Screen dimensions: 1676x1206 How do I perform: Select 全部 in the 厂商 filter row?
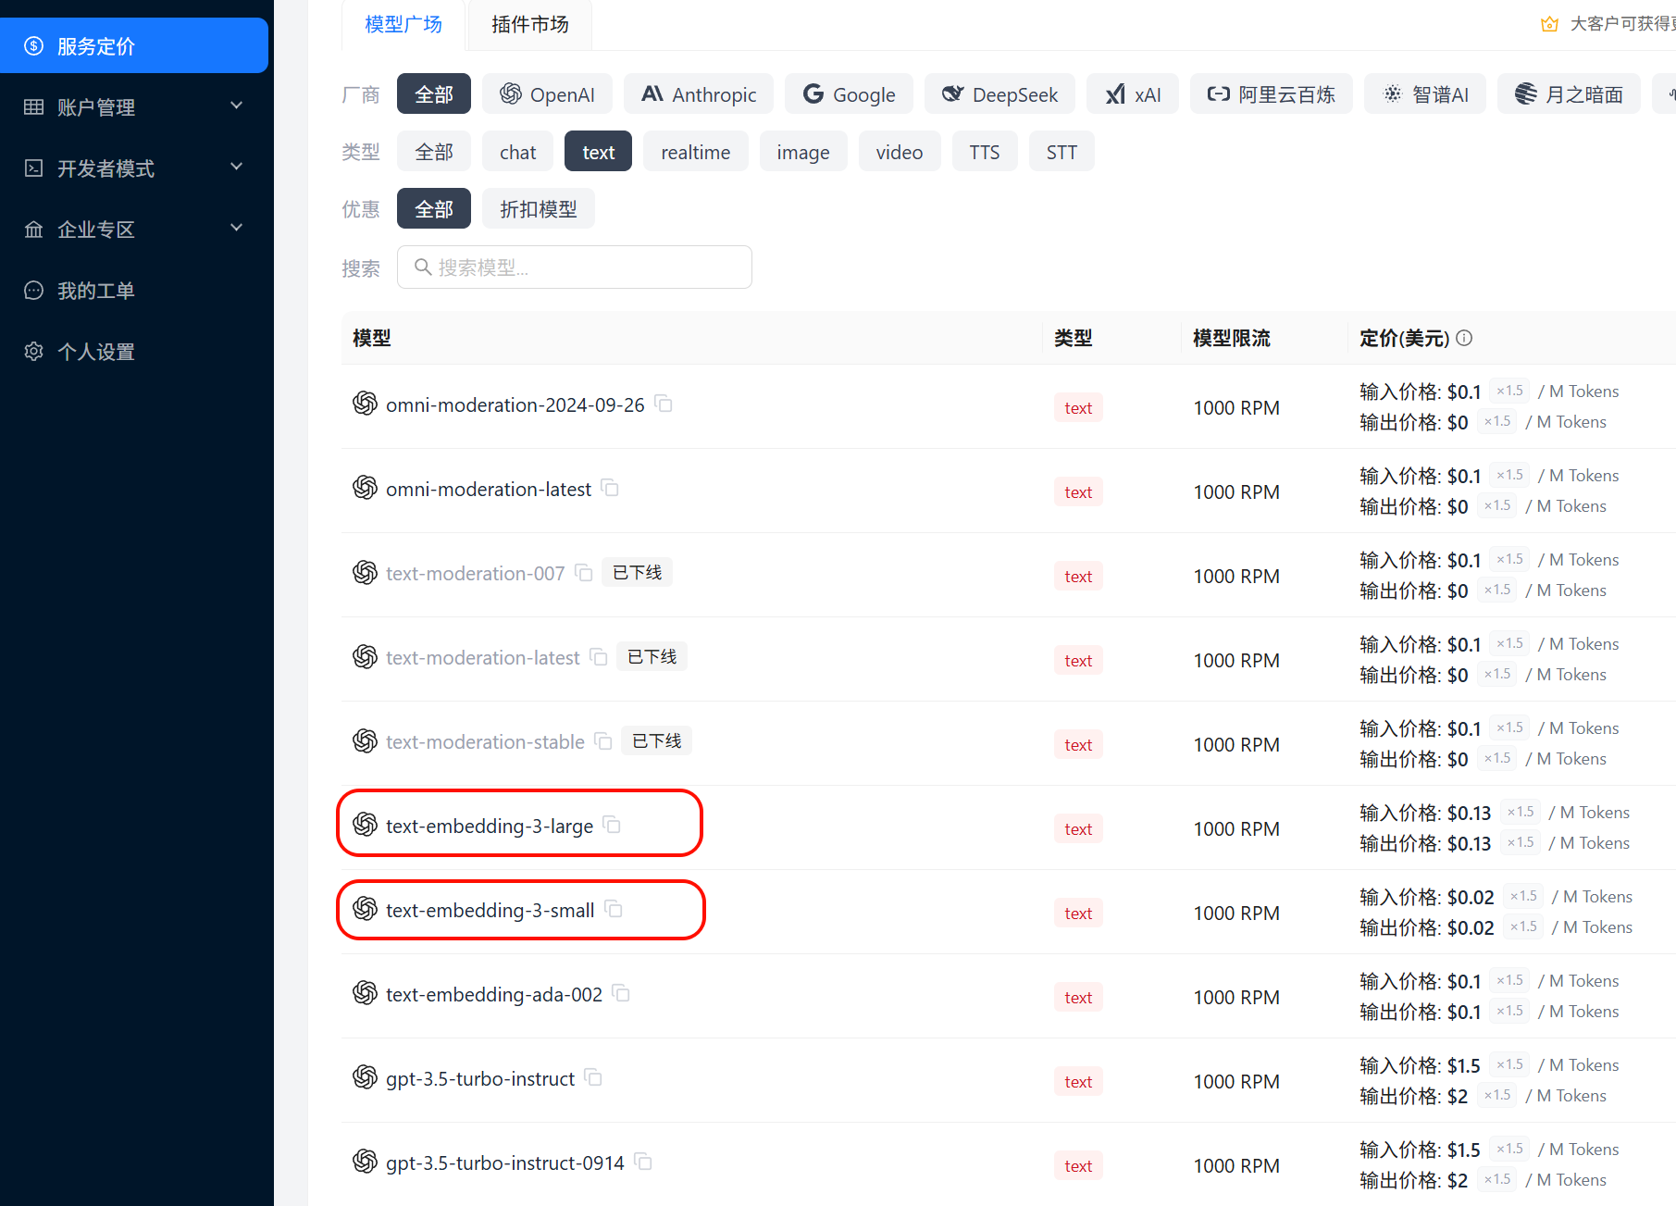click(x=434, y=93)
